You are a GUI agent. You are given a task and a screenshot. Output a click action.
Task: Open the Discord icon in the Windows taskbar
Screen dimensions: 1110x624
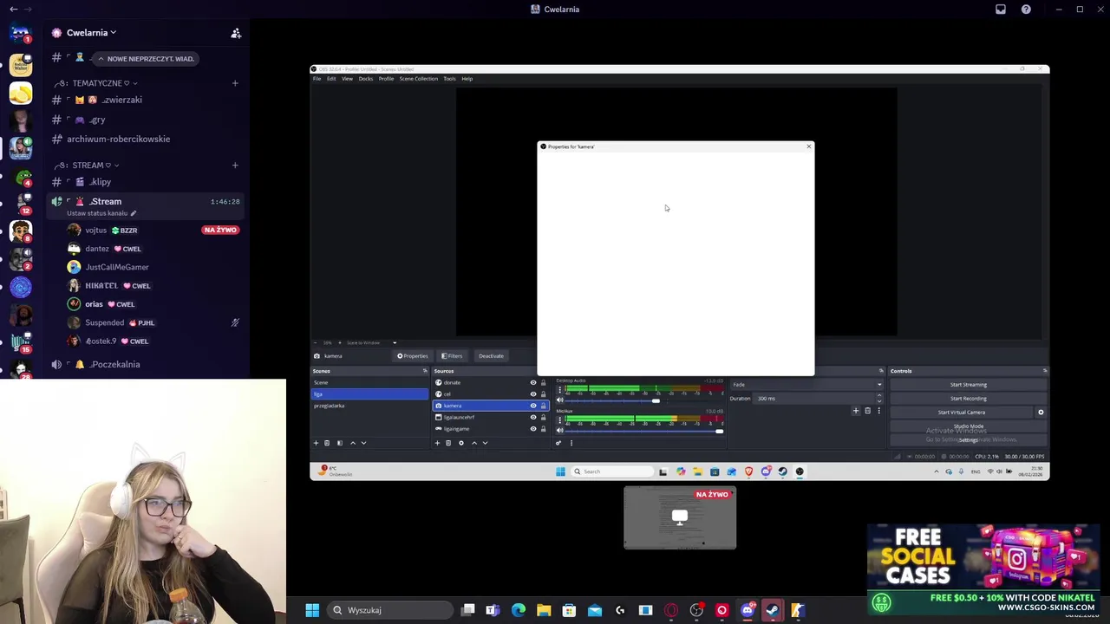click(748, 610)
